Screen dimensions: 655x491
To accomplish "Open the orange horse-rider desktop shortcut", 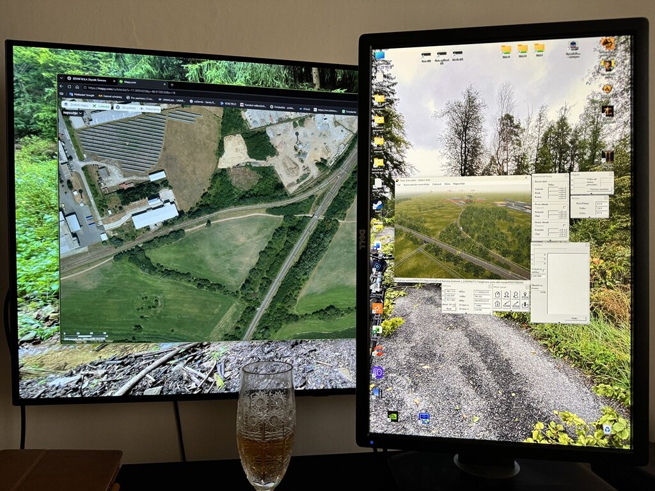I will point(608,43).
